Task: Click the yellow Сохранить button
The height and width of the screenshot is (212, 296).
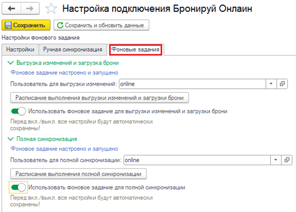Action: pos(26,25)
